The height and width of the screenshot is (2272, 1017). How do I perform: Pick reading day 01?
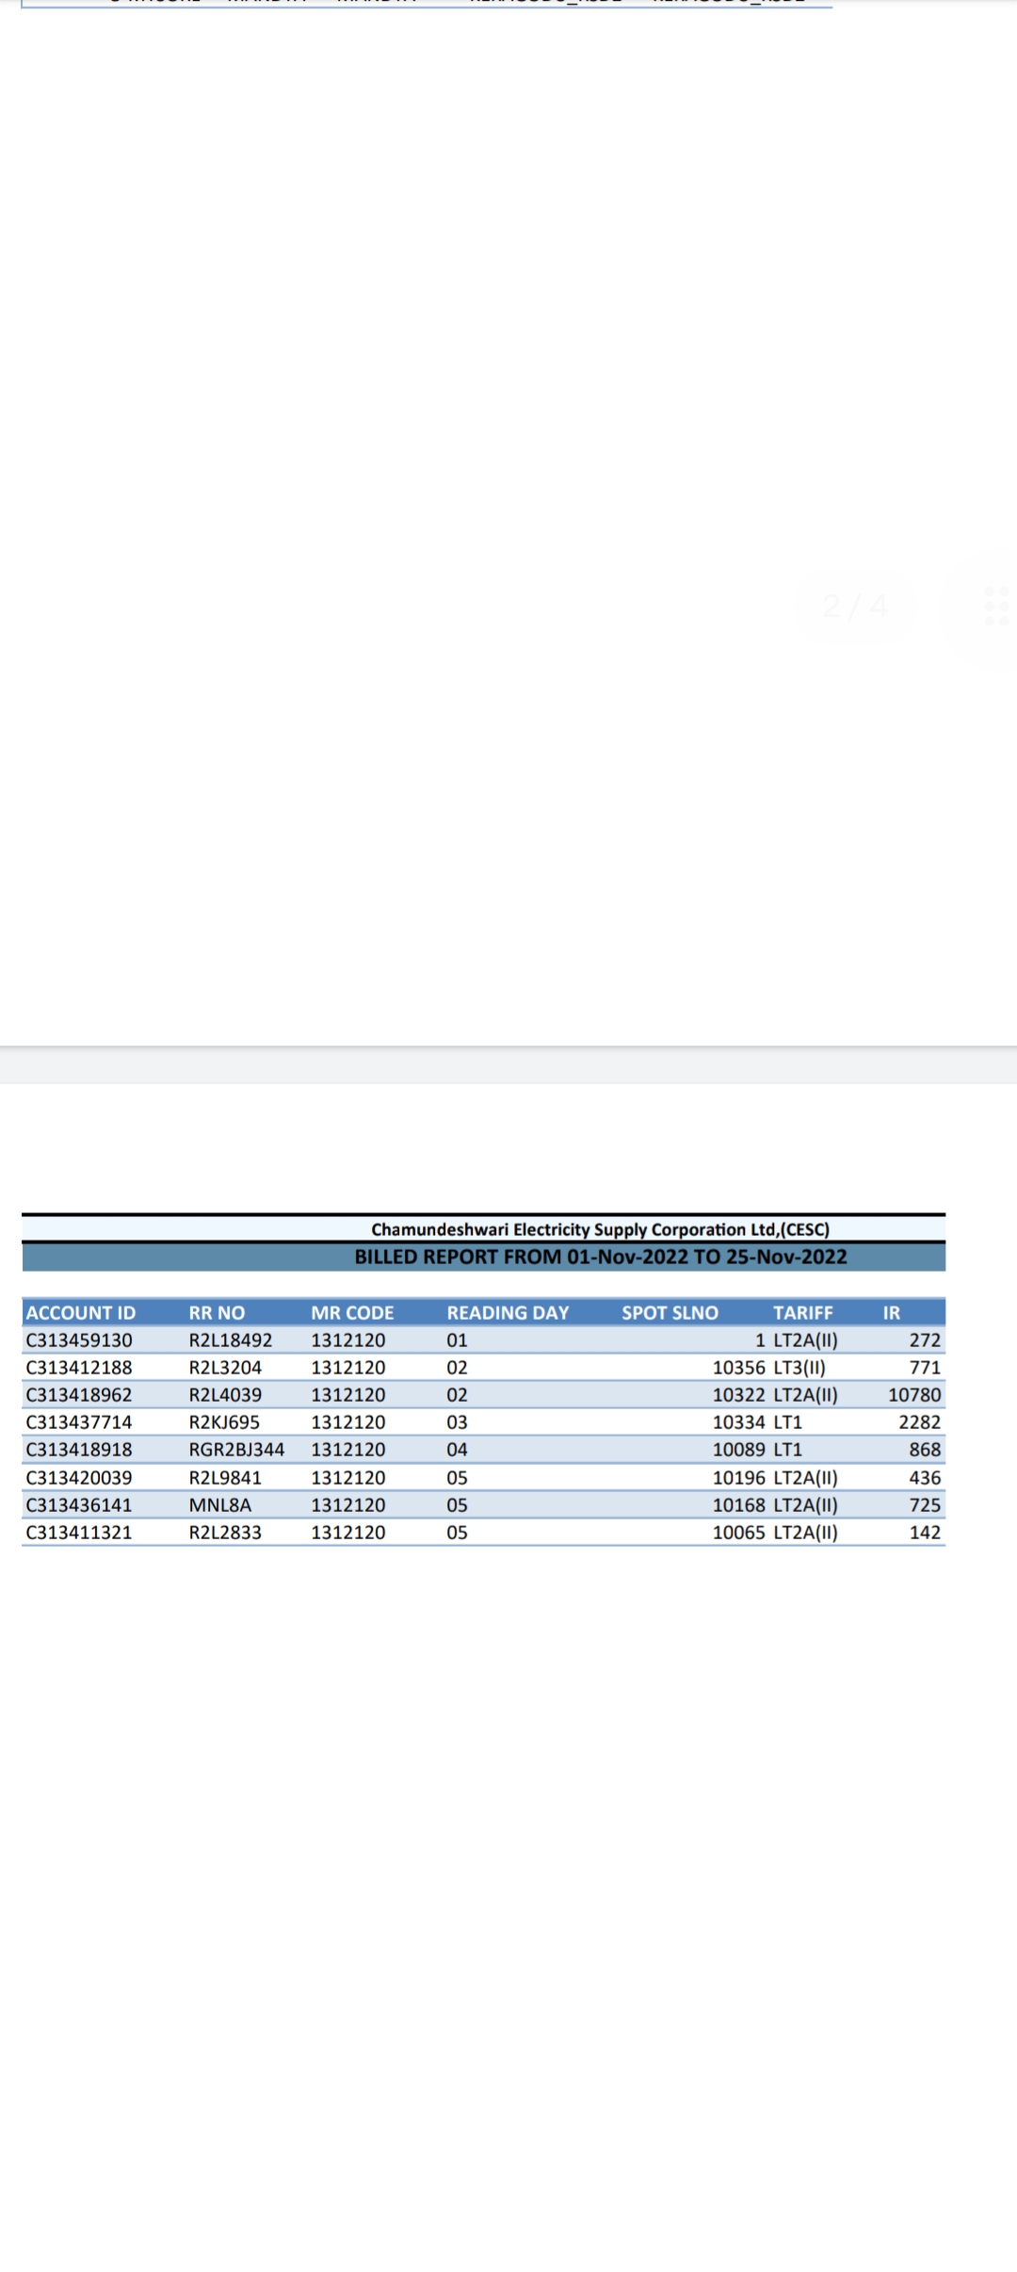pos(457,1339)
